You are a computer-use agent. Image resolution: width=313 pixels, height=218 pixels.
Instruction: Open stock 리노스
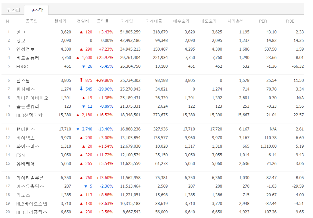tap(23, 195)
